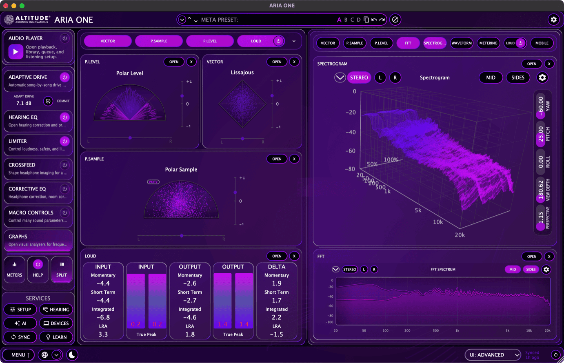Select the P.SAMPLE tab in left panel
Image resolution: width=564 pixels, height=363 pixels.
coord(159,41)
